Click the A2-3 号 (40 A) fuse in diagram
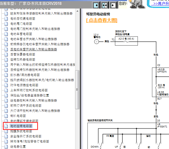 126,41
